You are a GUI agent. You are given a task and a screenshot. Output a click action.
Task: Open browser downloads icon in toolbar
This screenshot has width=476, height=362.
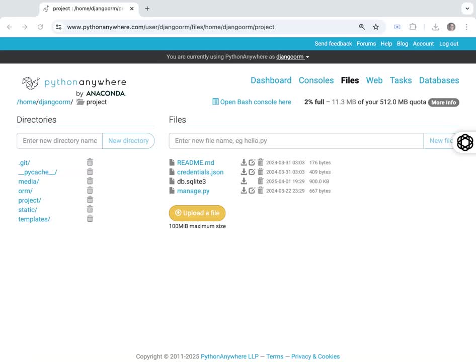[436, 27]
